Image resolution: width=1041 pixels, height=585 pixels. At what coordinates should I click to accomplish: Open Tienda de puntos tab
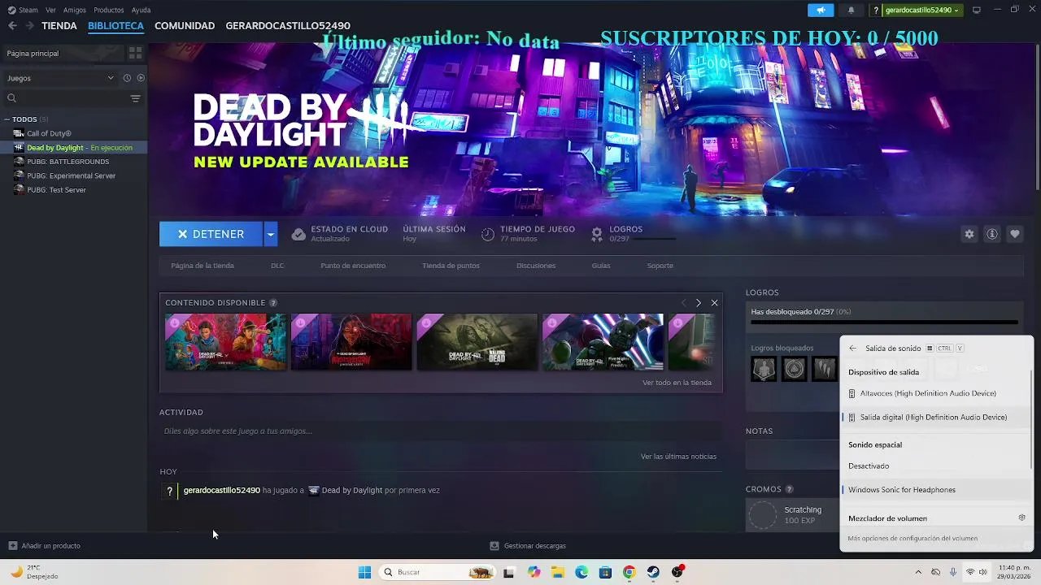pyautogui.click(x=451, y=266)
